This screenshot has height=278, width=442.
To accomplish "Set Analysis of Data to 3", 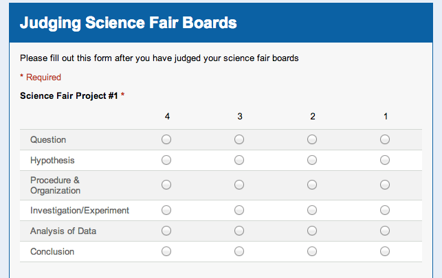I will pyautogui.click(x=239, y=231).
